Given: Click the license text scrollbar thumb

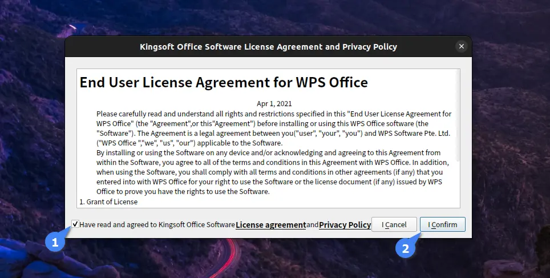Looking at the screenshot, I should (x=457, y=116).
